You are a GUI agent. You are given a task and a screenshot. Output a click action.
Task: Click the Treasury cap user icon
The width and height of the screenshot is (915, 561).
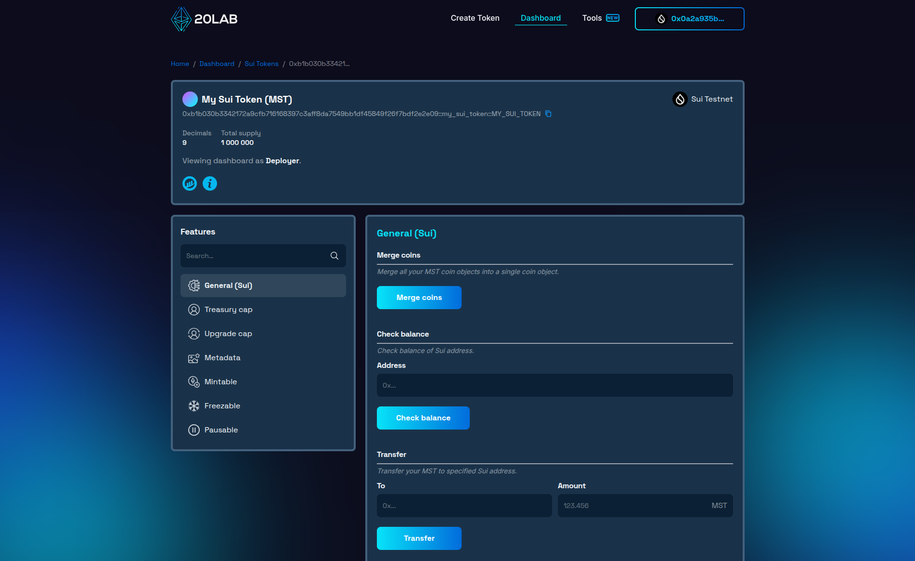pos(194,310)
